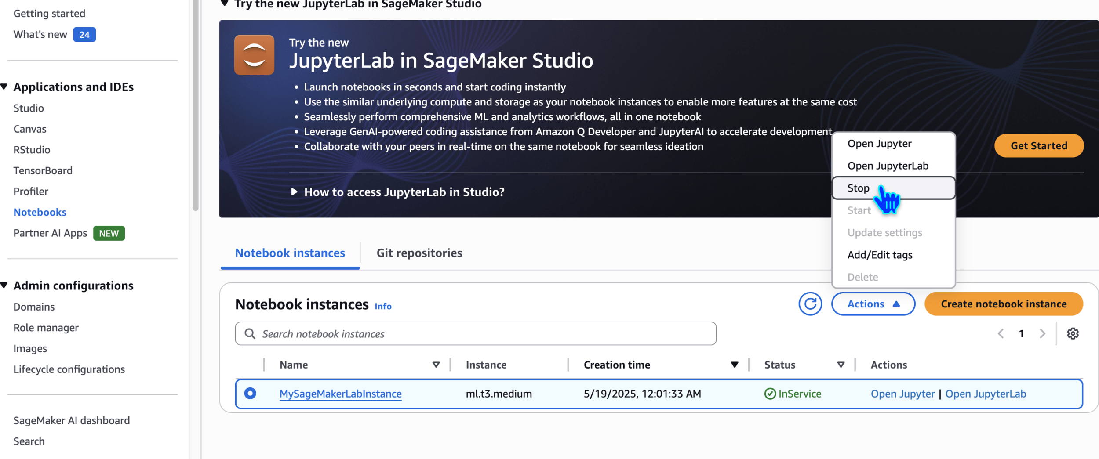Click the JupyterLab orange logo
1099x459 pixels.
254,55
